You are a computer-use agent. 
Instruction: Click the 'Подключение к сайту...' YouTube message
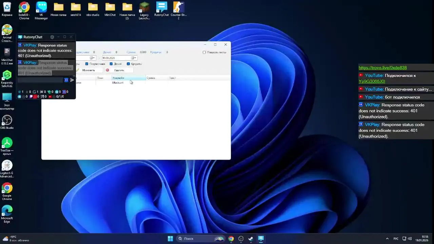pos(395,89)
